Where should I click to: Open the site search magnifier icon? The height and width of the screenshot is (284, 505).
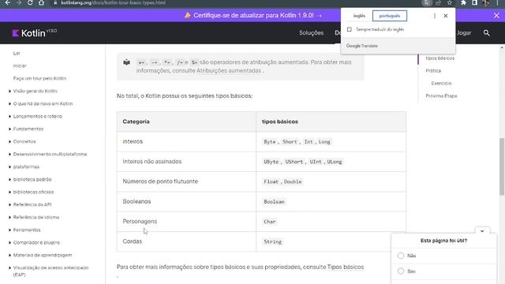(486, 33)
